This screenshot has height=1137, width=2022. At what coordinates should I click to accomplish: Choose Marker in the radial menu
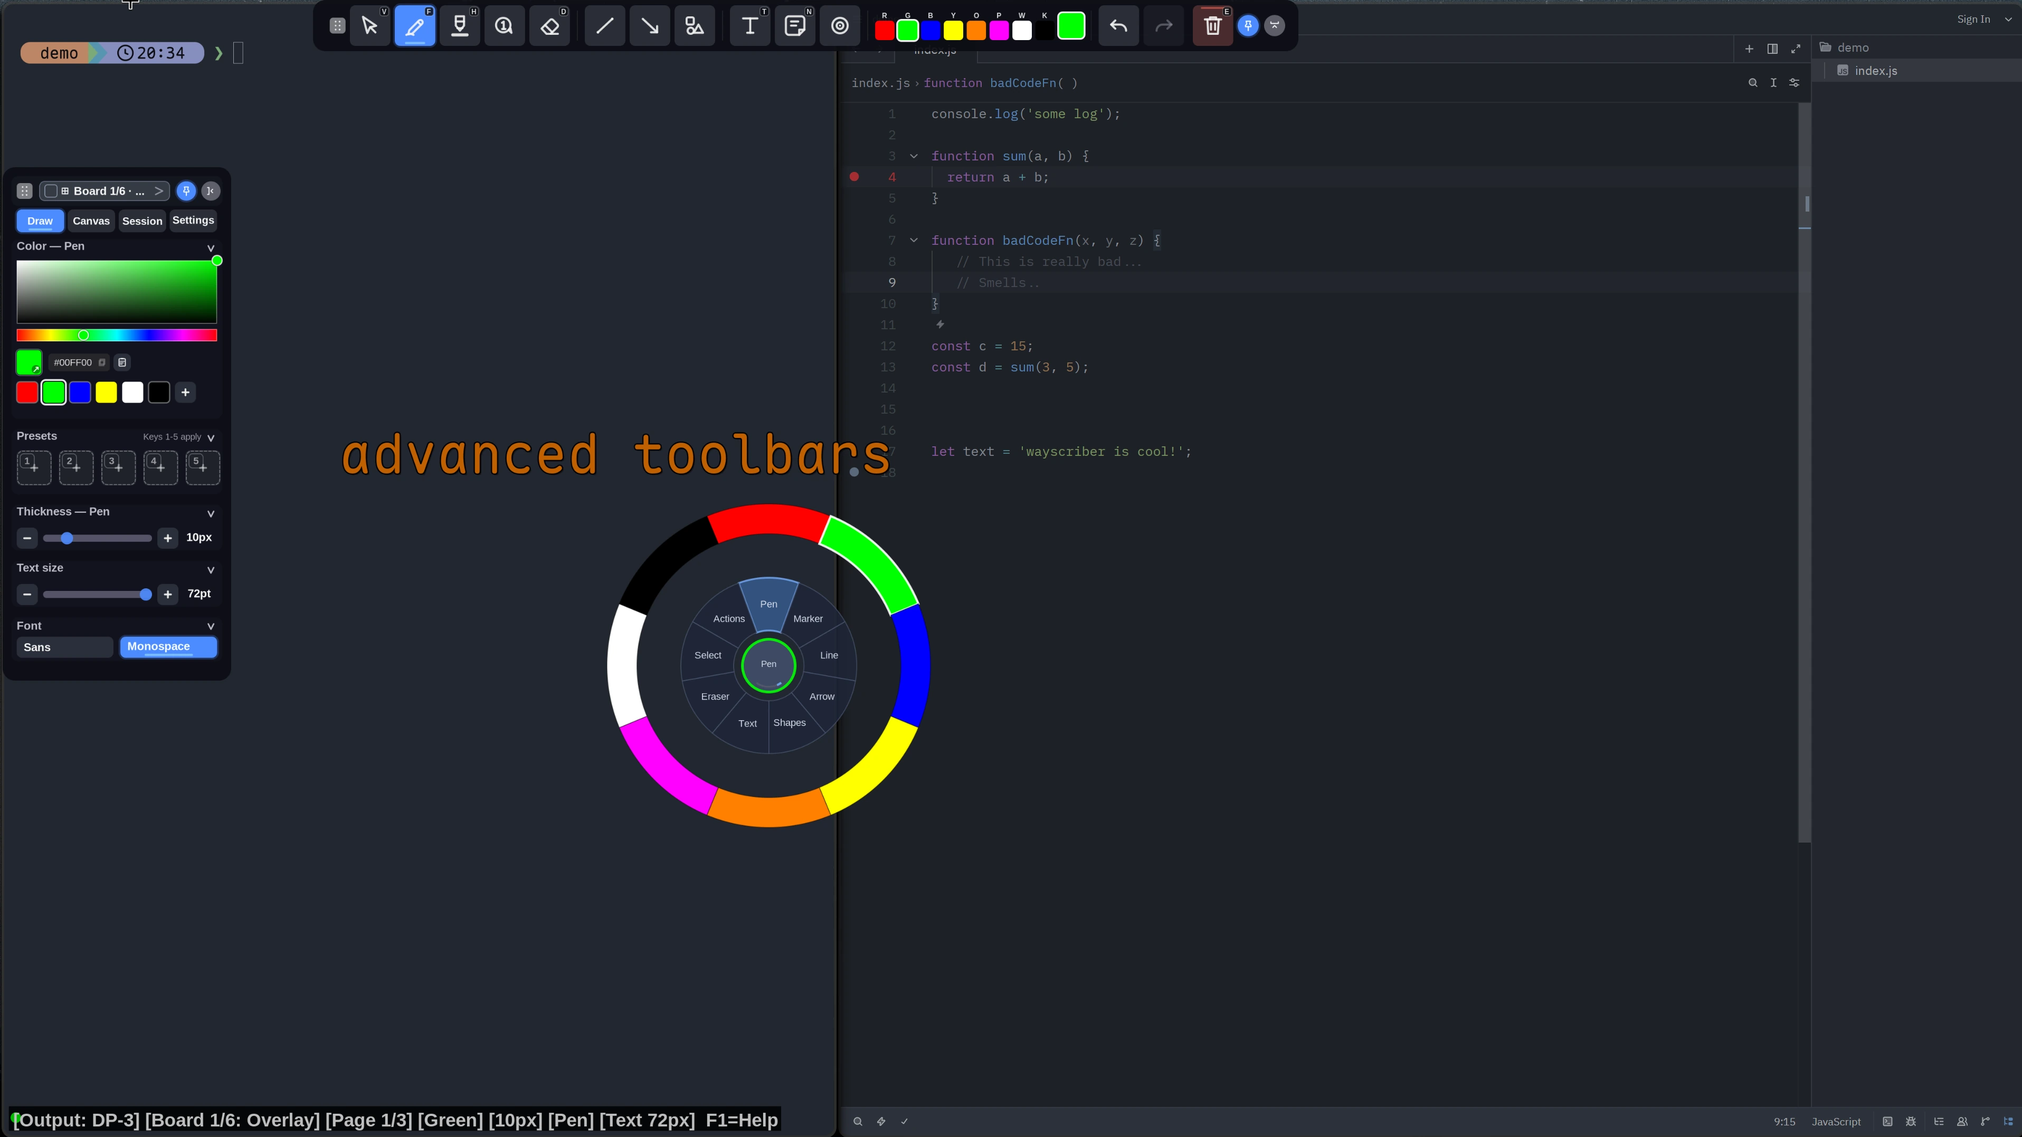coord(808,618)
